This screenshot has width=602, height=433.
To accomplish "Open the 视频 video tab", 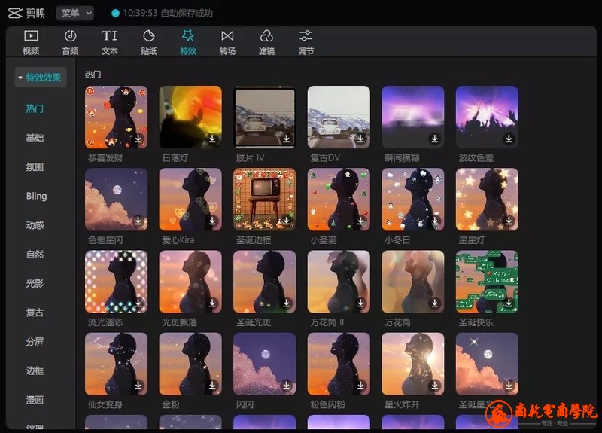I will 31,42.
